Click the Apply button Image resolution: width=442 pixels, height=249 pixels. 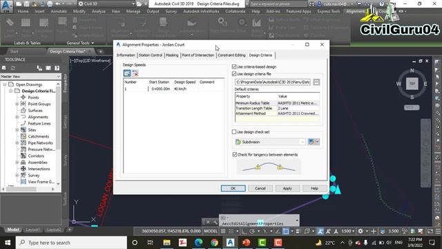(x=287, y=188)
